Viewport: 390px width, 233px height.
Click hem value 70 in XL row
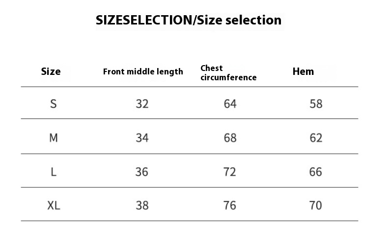tap(316, 206)
